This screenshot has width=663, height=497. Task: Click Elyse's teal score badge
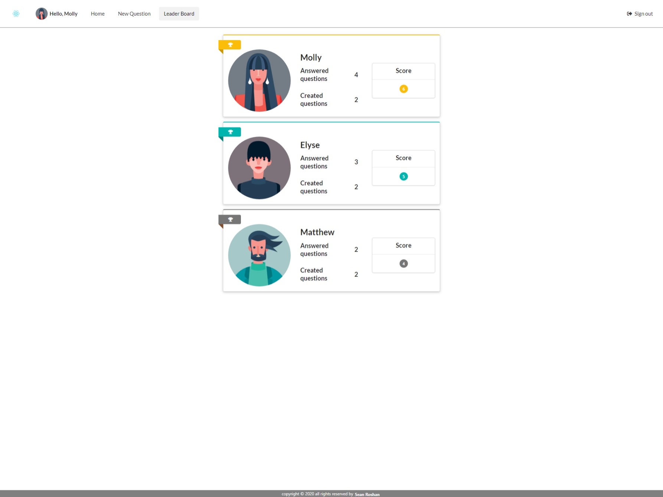pos(403,176)
